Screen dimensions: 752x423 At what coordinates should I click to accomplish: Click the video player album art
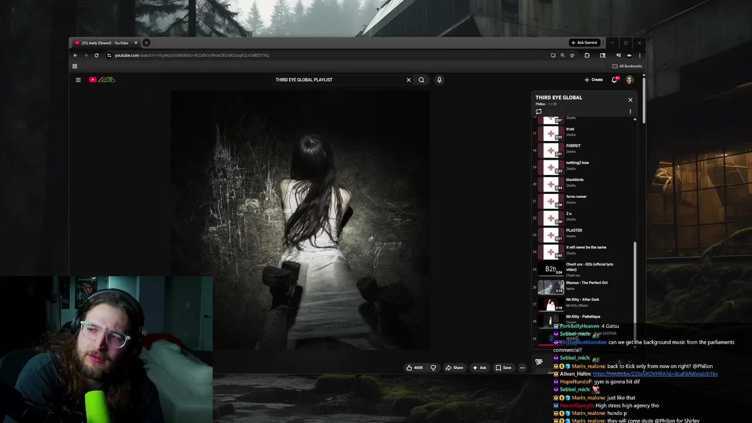[x=300, y=220]
